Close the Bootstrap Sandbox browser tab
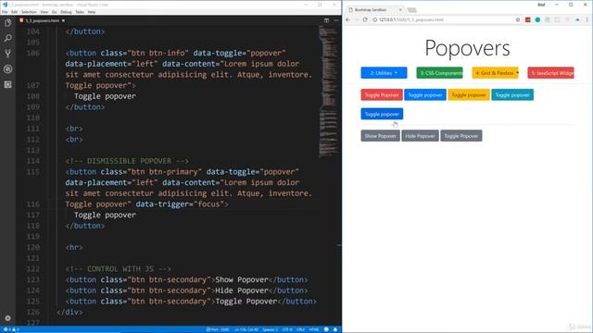This screenshot has width=593, height=333. [x=400, y=10]
